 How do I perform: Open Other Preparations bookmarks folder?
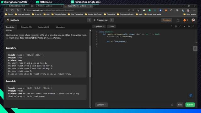[75, 14]
